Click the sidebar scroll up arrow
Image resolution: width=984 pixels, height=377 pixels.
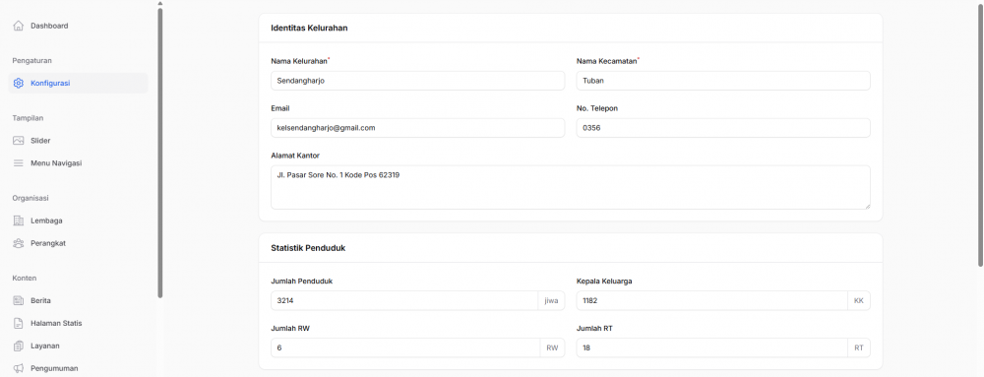coord(160,3)
